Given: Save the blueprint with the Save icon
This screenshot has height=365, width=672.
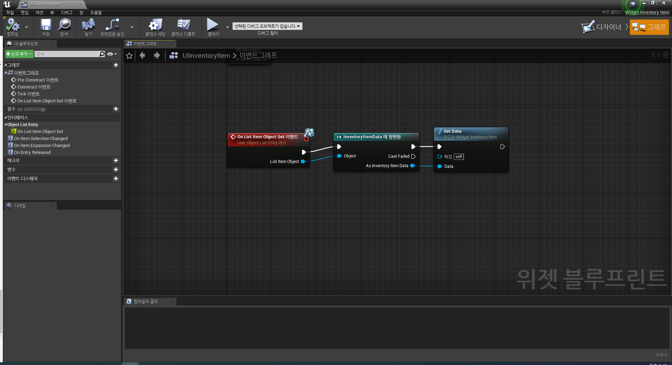Looking at the screenshot, I should [x=46, y=27].
